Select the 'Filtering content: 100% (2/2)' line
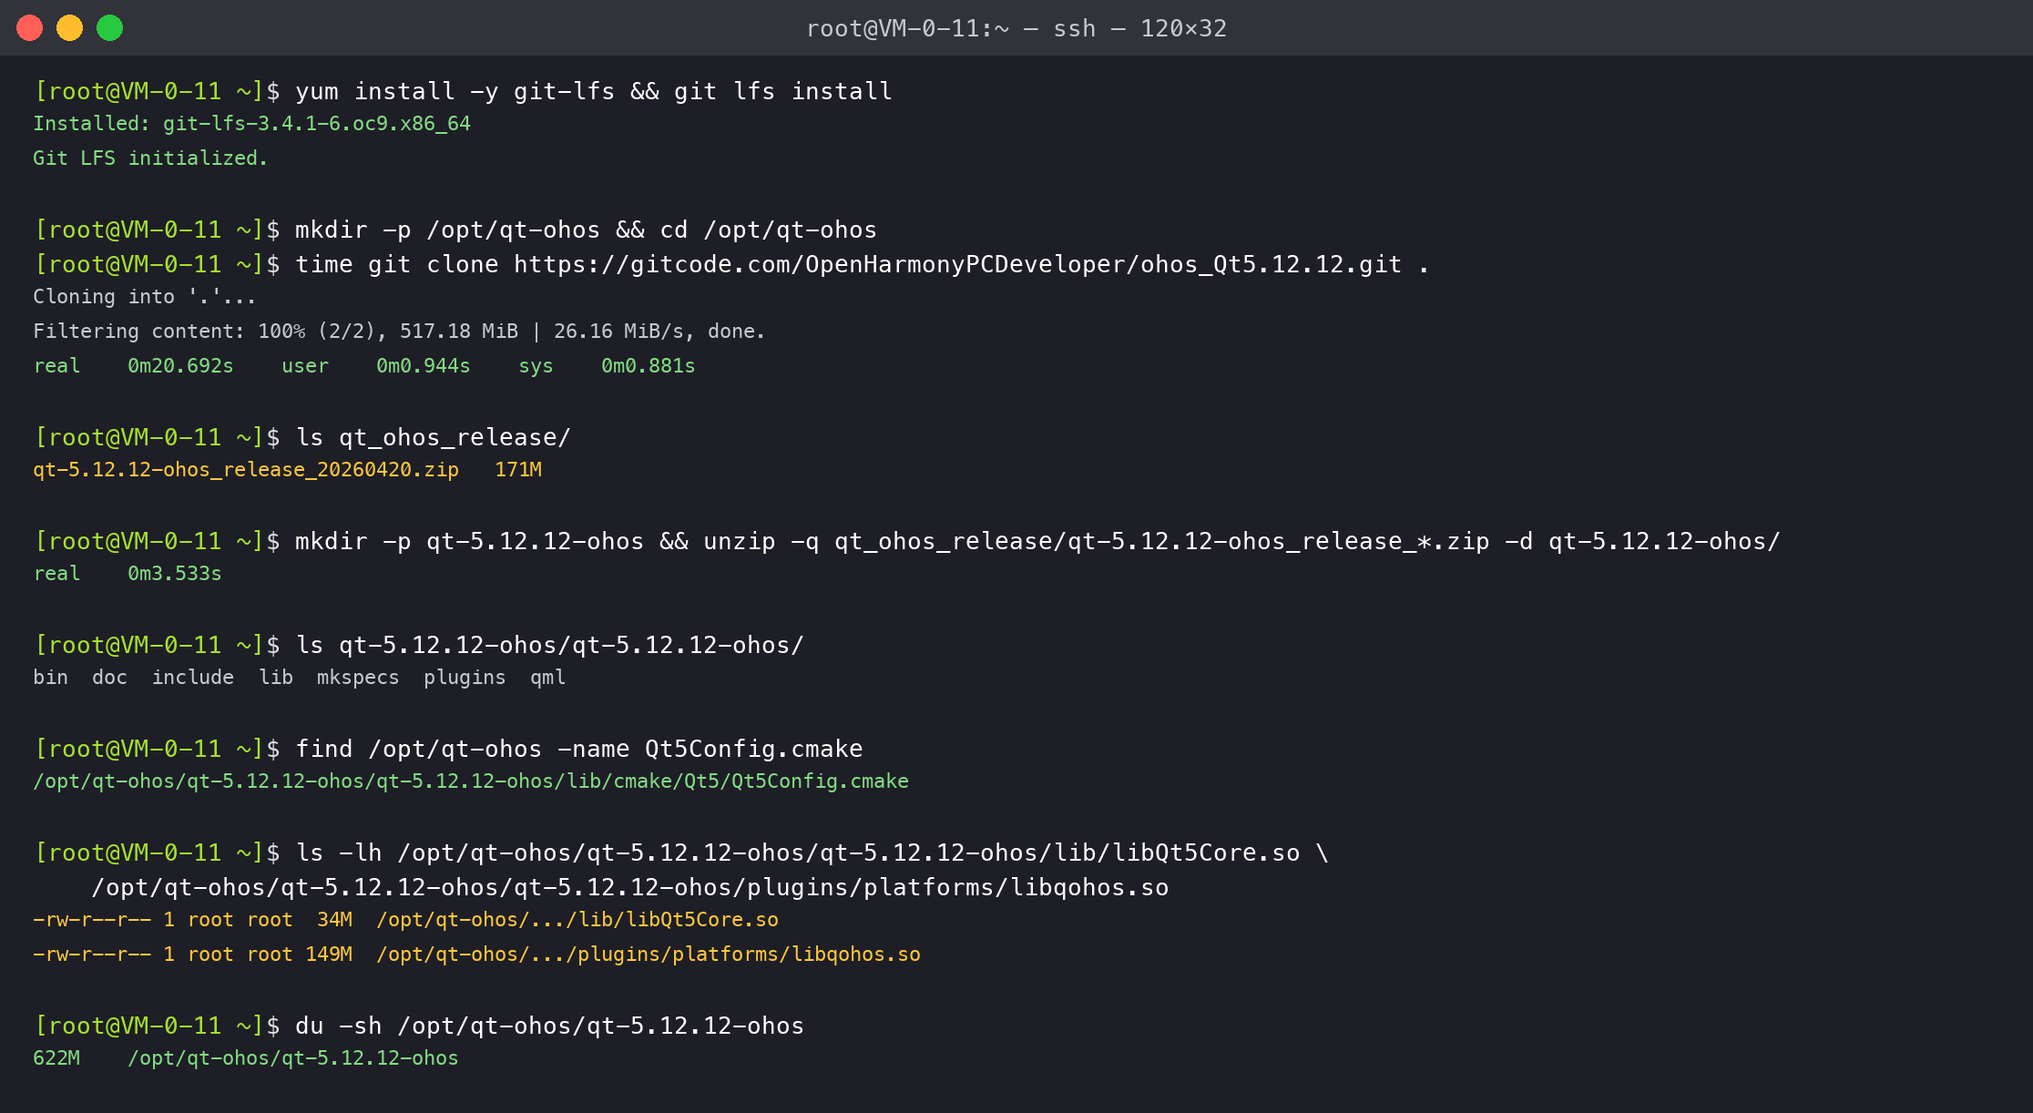 pyautogui.click(x=399, y=332)
